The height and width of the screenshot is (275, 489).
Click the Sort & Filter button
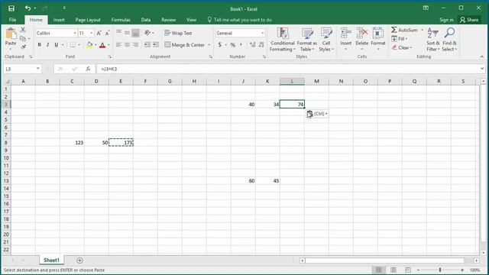pyautogui.click(x=433, y=40)
